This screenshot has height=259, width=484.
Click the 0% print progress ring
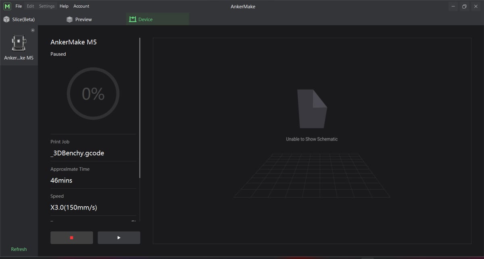(x=93, y=93)
